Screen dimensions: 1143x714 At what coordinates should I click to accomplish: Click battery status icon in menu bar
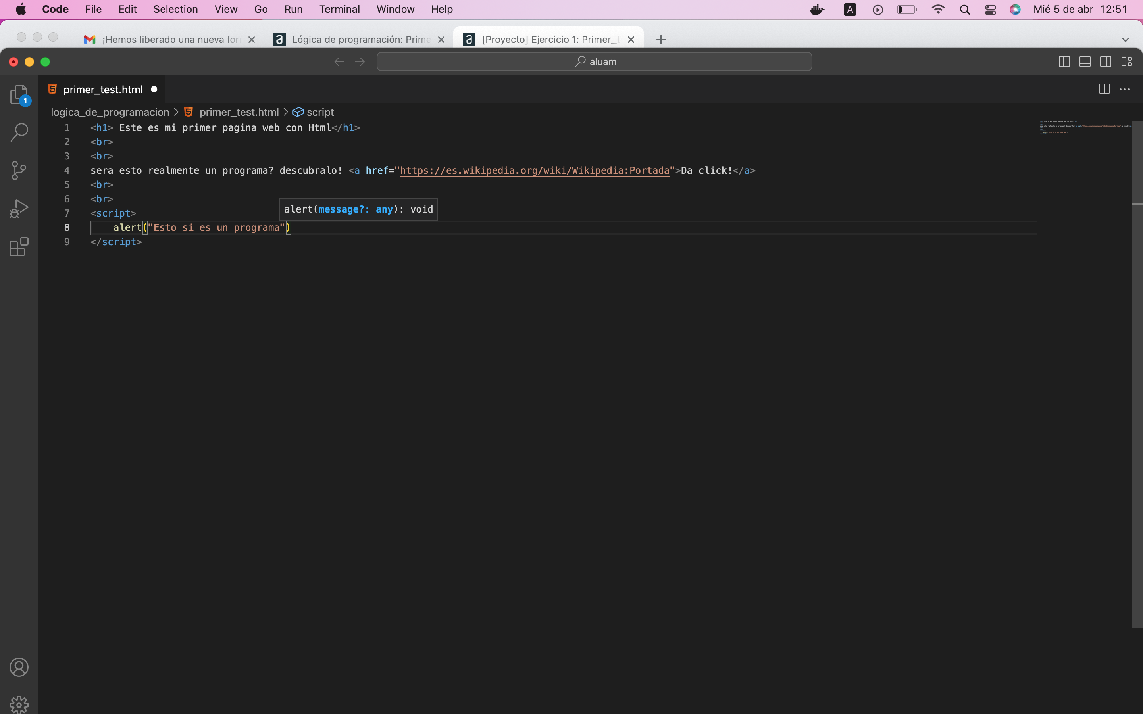click(x=905, y=9)
